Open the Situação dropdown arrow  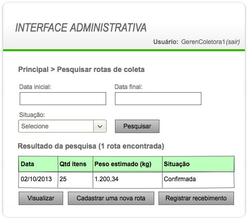pos(100,126)
